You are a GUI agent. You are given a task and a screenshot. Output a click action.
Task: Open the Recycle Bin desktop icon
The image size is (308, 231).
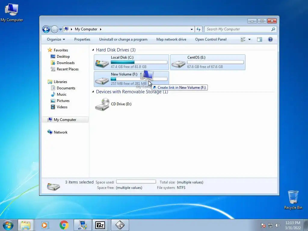click(x=293, y=200)
